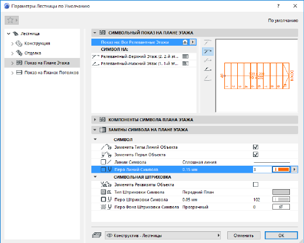Select the fourth stair symbol view icon

click(207, 69)
